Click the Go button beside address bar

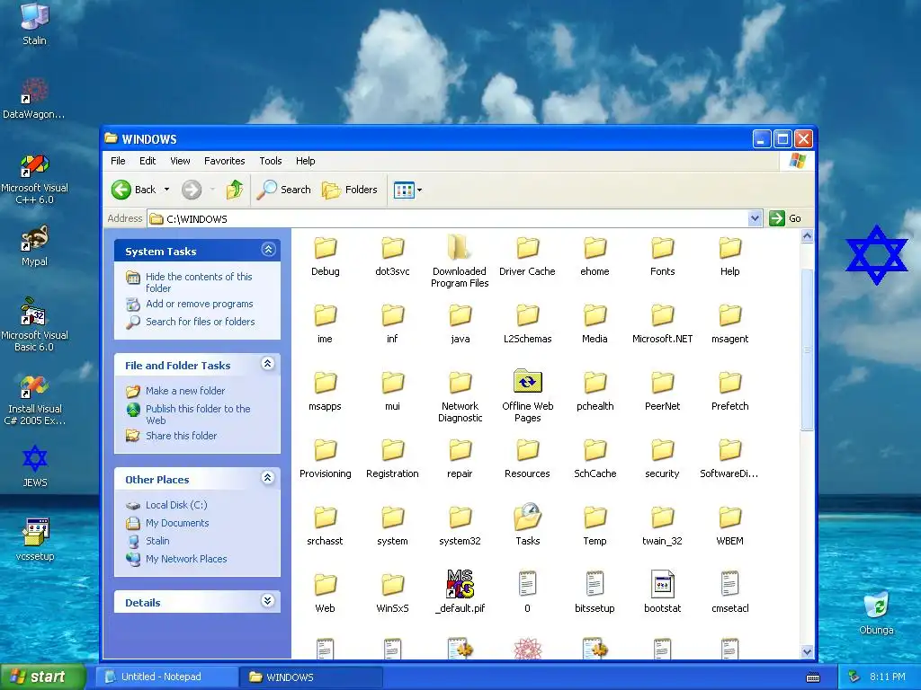tap(786, 219)
